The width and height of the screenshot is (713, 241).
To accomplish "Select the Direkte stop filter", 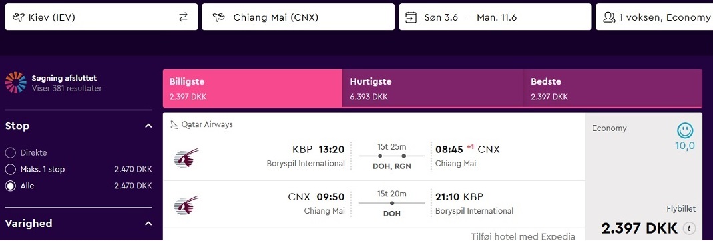I will pos(11,152).
